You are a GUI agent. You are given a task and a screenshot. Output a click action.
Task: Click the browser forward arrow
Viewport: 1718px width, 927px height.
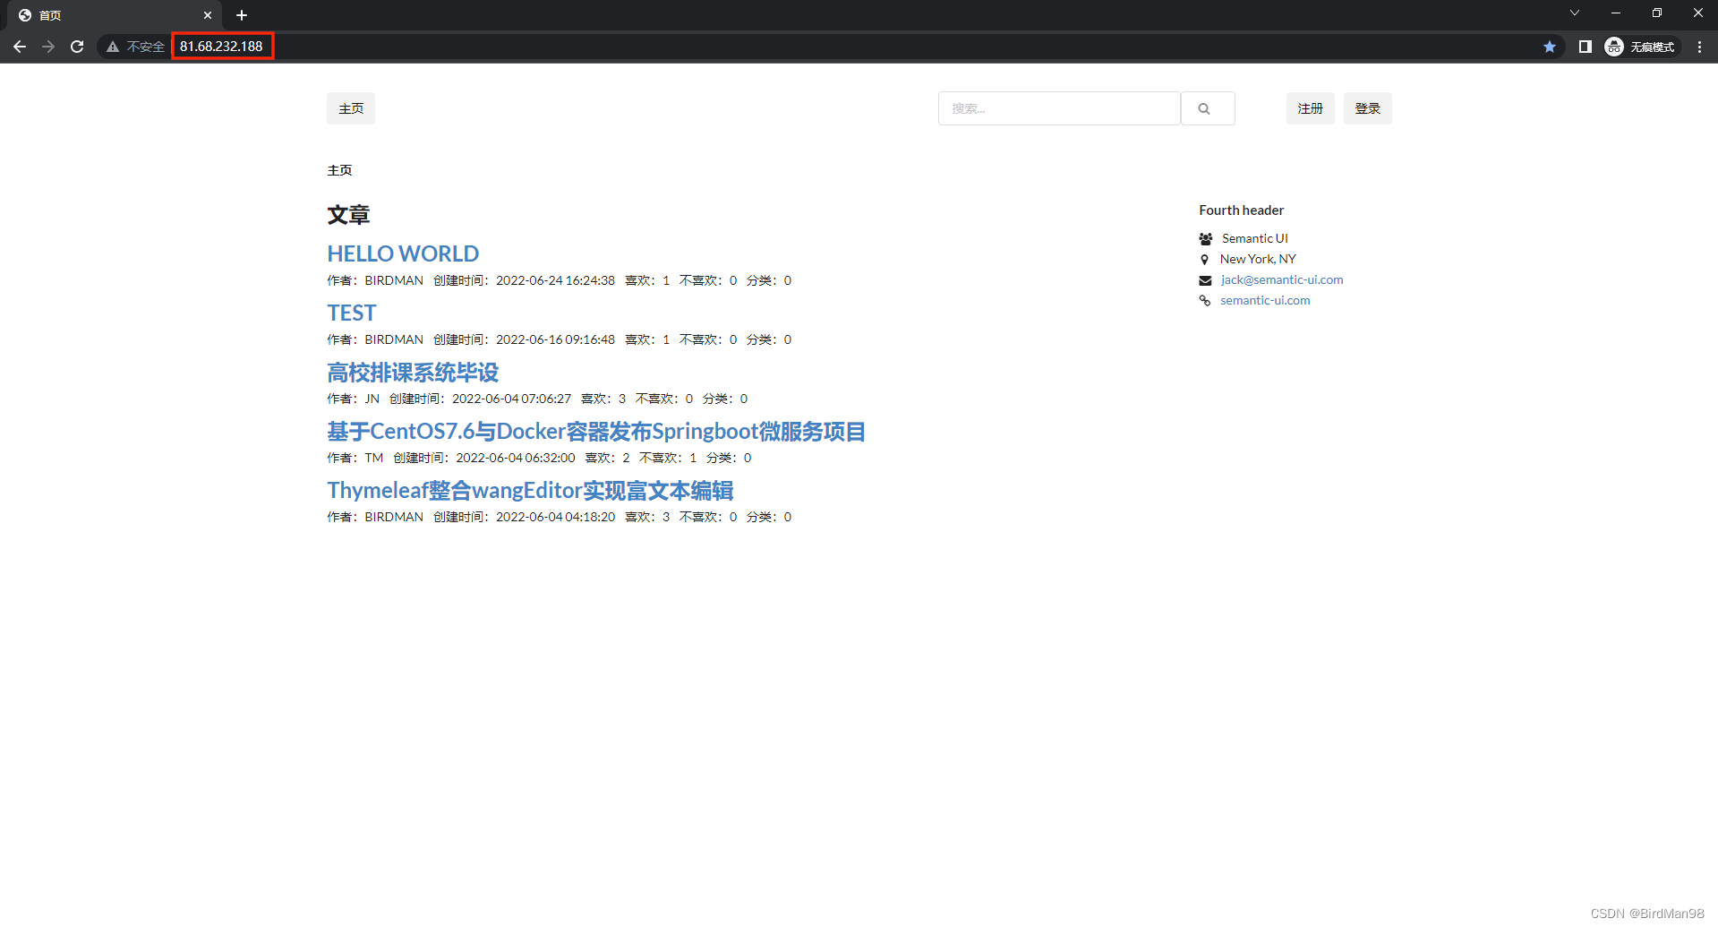48,47
